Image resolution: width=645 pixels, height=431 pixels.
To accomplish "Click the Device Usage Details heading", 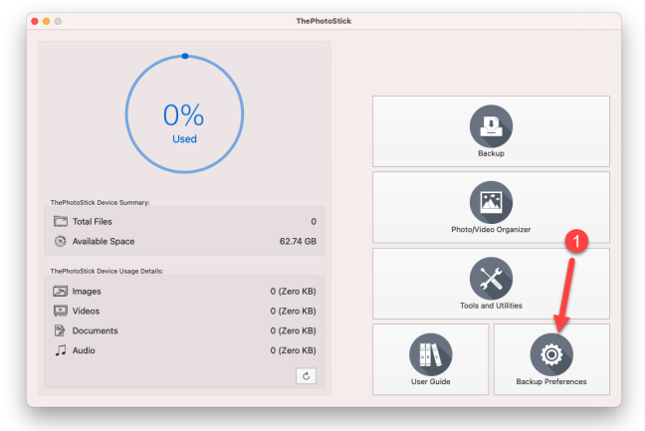I will [107, 271].
